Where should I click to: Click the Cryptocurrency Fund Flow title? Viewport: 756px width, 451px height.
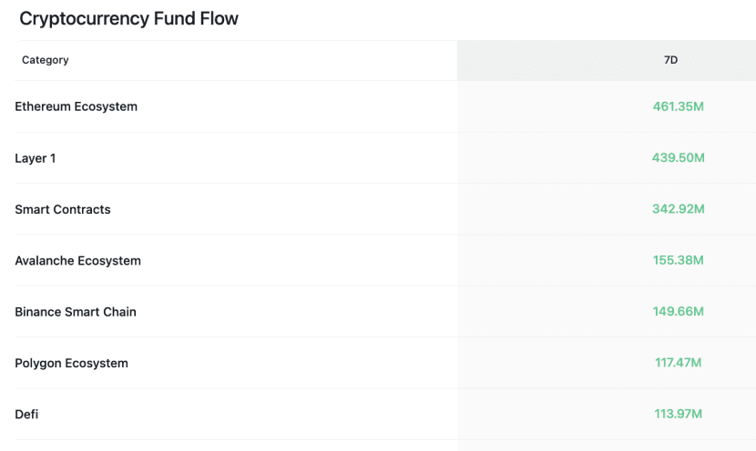(x=128, y=19)
